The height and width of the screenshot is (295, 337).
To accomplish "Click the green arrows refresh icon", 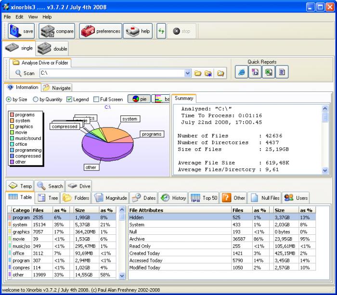I will pyautogui.click(x=161, y=31).
